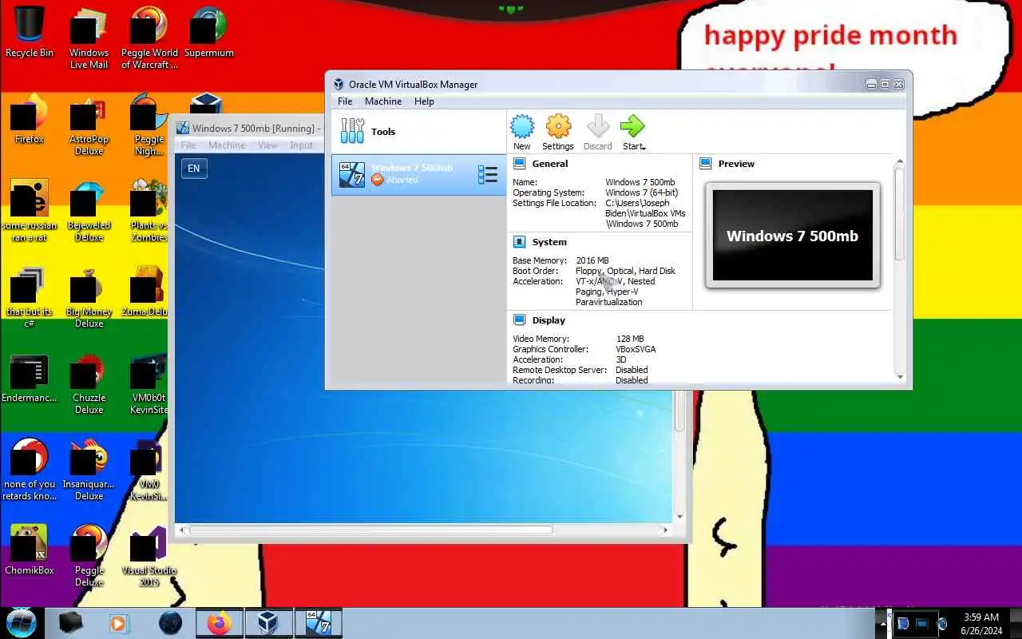Select the Big Money Deluxe desktop icon
Screen dimensions: 1022x639
(89, 296)
